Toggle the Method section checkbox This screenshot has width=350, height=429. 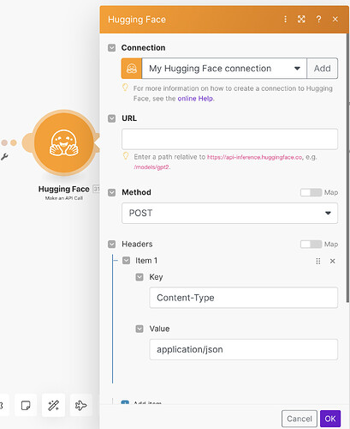pos(112,192)
